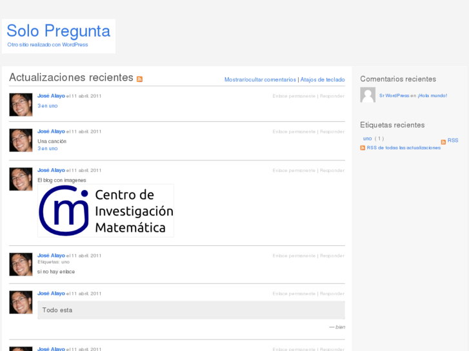Click avatar on 'si no hay enlace' post
469x351 pixels.
click(x=21, y=264)
